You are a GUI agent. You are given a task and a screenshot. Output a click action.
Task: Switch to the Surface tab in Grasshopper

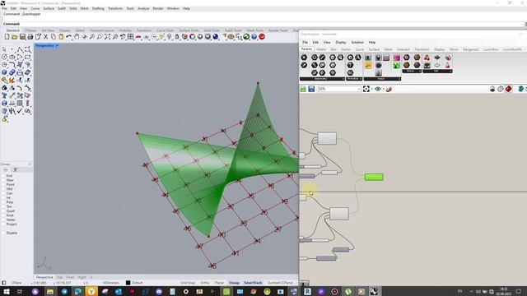(x=374, y=49)
